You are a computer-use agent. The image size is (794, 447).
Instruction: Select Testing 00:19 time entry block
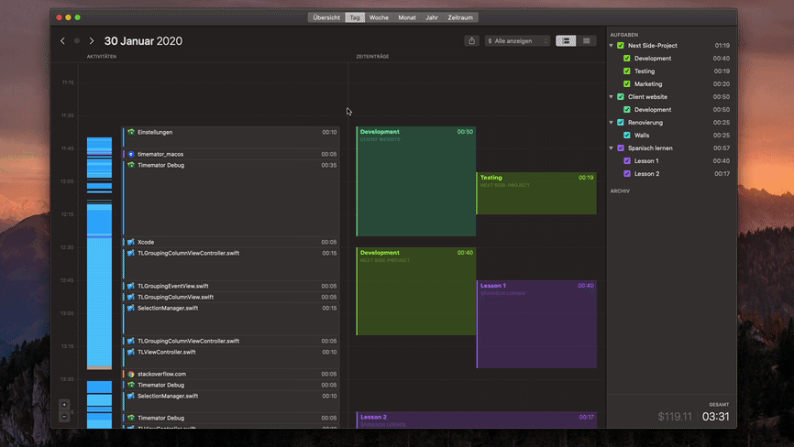[536, 193]
